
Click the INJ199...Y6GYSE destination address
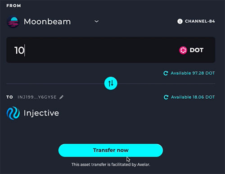[37, 97]
